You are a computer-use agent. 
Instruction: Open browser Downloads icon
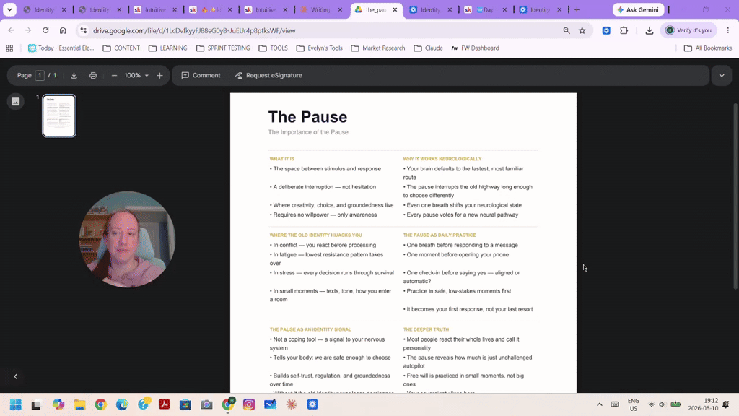point(650,30)
